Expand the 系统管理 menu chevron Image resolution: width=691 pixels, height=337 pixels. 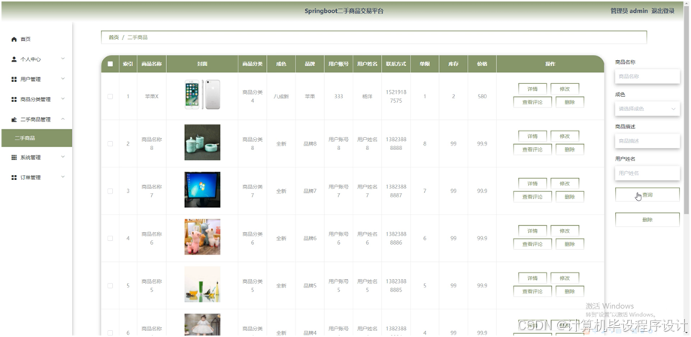(x=62, y=157)
